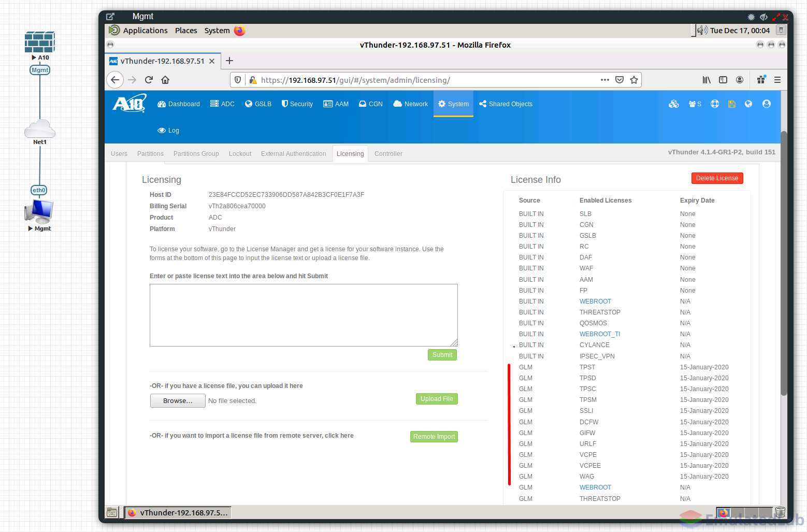Open the Firefox library icon
Screen dimensions: 807x532
(707, 80)
